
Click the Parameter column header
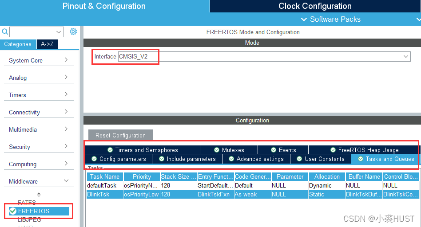(x=290, y=176)
